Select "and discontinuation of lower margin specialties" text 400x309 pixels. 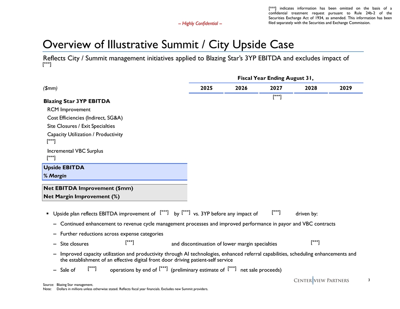click(x=224, y=244)
